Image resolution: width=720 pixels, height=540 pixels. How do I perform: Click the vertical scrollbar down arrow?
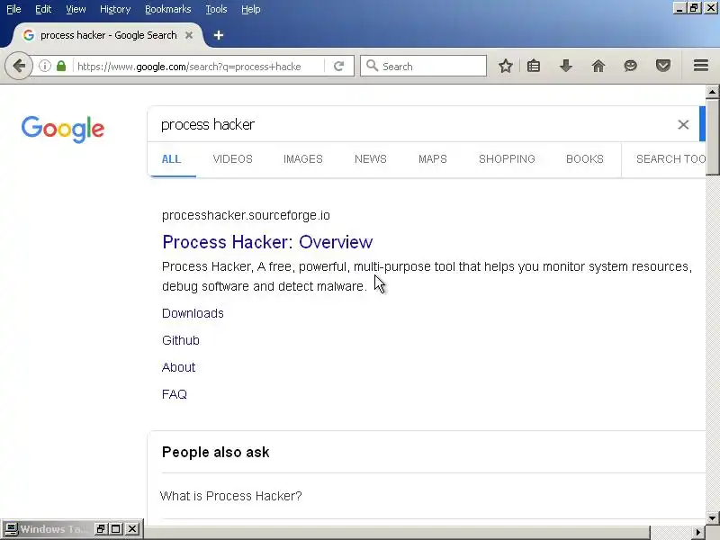712,518
